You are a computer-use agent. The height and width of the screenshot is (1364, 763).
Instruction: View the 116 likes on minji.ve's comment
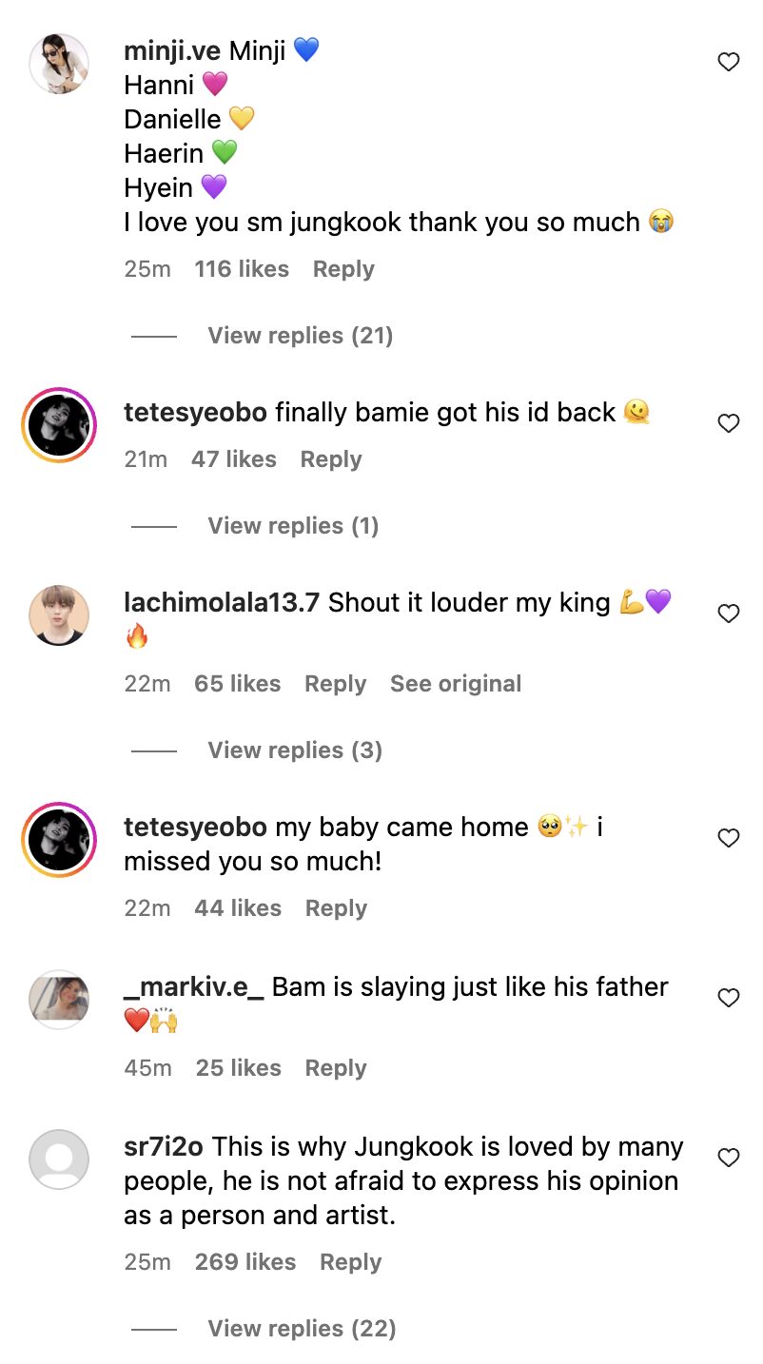click(242, 269)
